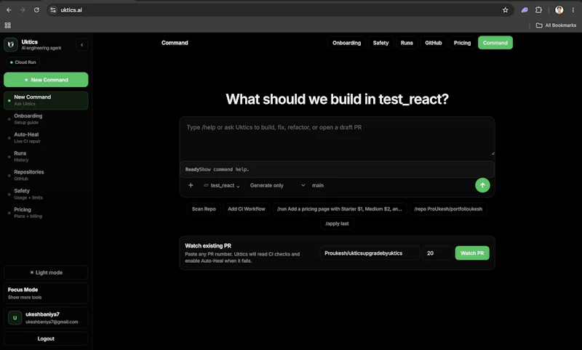The image size is (582, 350).
Task: Focus the command prompt text area
Action: pos(337,138)
